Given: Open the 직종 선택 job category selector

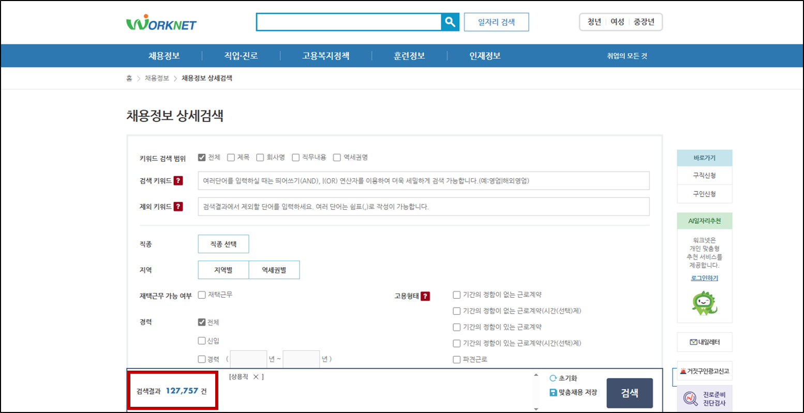Looking at the screenshot, I should tap(224, 244).
